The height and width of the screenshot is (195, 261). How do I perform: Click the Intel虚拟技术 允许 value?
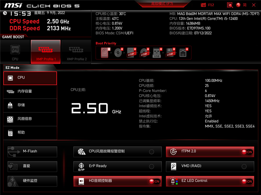tap(208, 116)
